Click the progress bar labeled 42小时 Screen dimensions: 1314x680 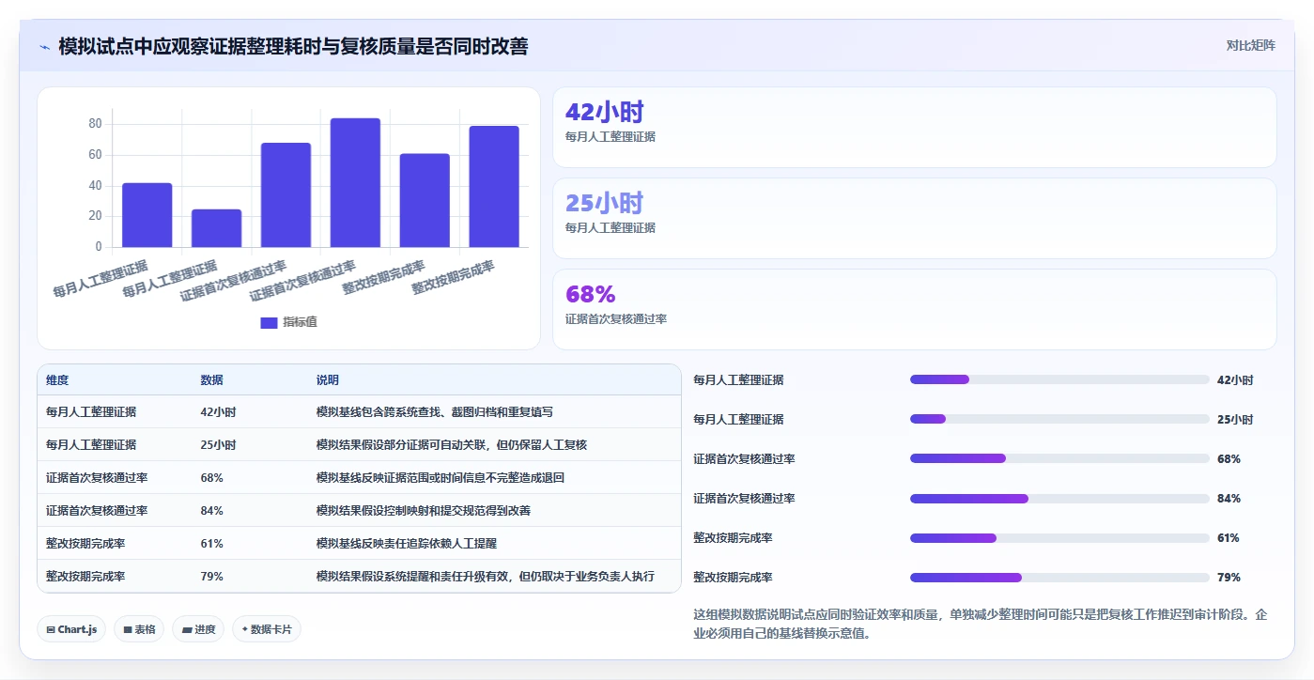click(x=1059, y=379)
